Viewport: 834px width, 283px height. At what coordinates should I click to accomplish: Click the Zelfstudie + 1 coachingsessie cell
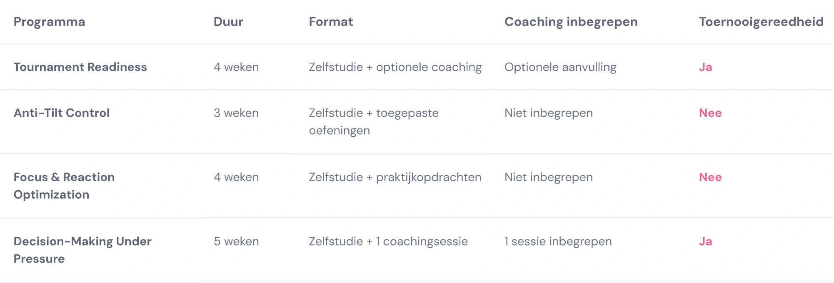click(388, 241)
